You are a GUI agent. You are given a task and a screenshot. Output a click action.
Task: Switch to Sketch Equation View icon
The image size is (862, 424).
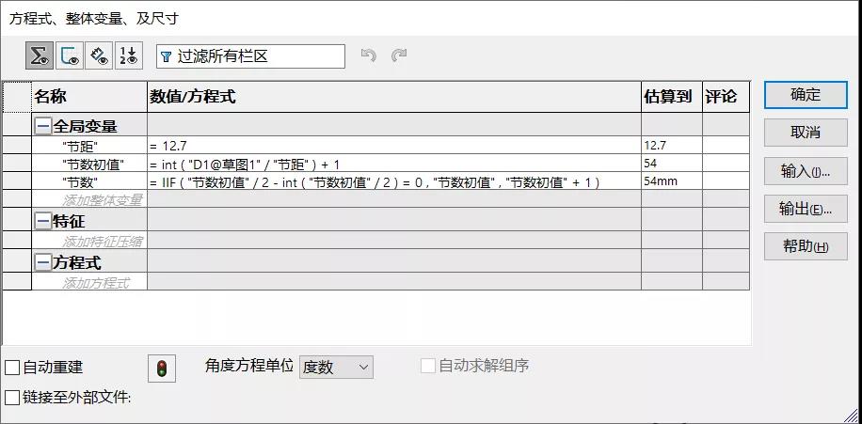(70, 55)
